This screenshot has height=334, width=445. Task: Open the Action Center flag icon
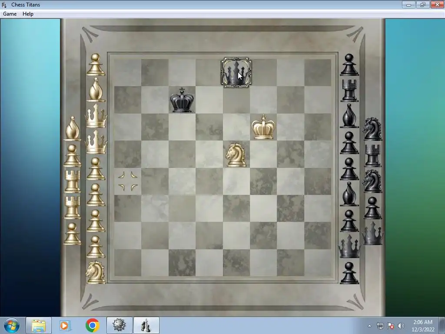[x=391, y=326]
